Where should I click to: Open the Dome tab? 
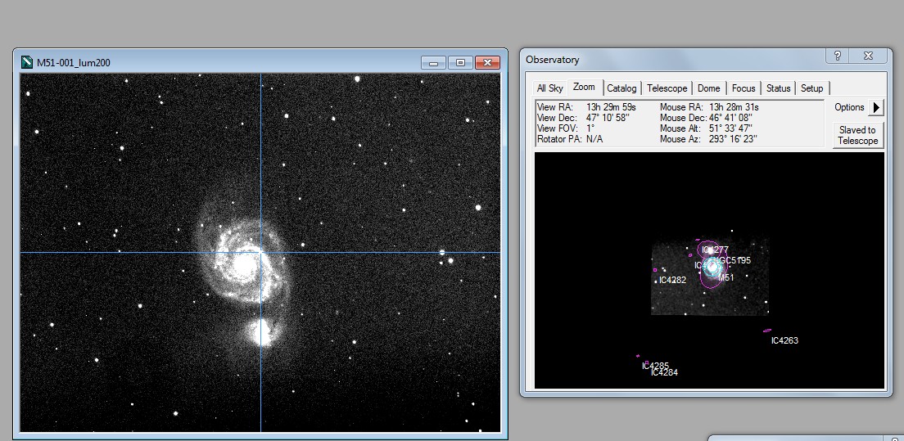(708, 88)
